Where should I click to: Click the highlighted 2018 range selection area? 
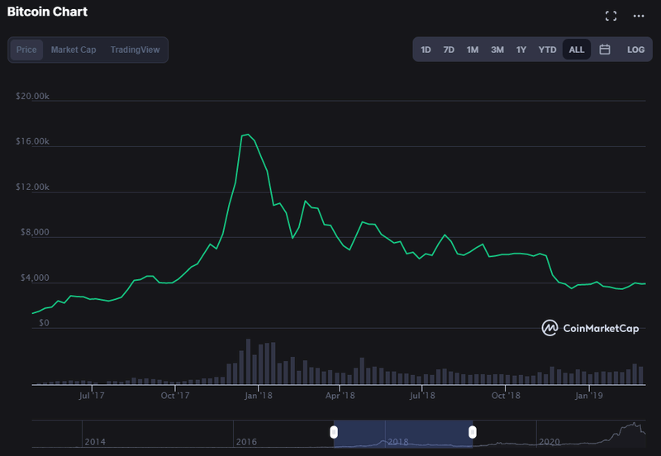[403, 433]
